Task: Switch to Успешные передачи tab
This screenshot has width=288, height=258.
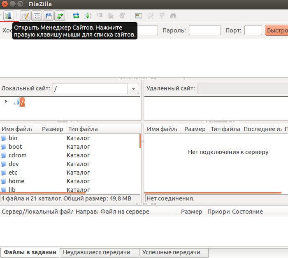Action: (x=174, y=253)
